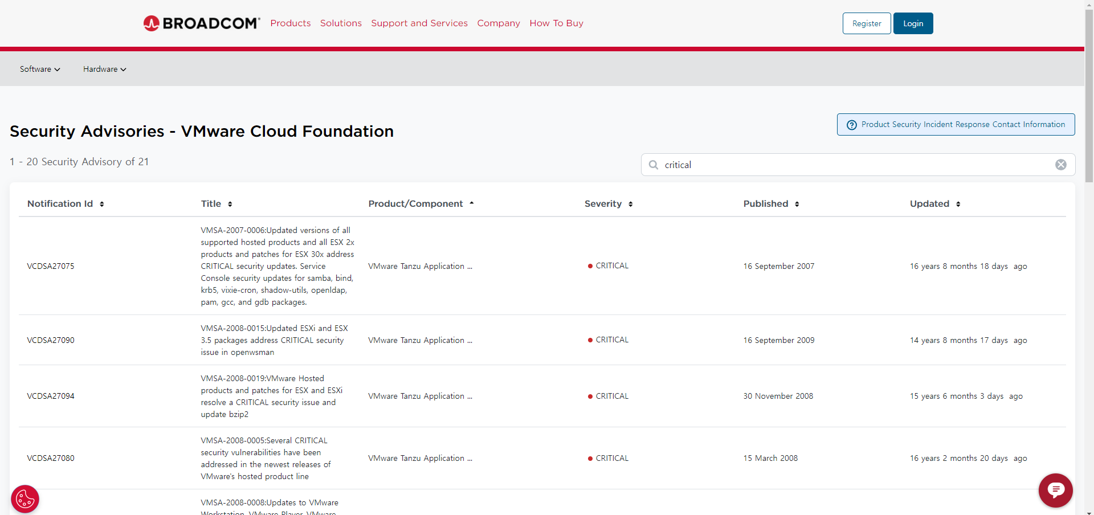Click the VMSA-2007-0006 advisory title
Image resolution: width=1094 pixels, height=515 pixels.
[x=277, y=266]
